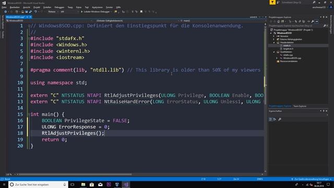Open the Erstellen menu
Image resolution: width=334 pixels, height=188 pixels.
tap(47, 7)
